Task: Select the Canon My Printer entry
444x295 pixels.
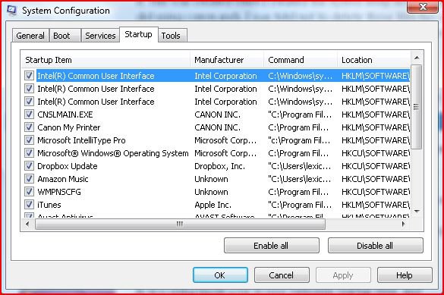Action: click(69, 127)
